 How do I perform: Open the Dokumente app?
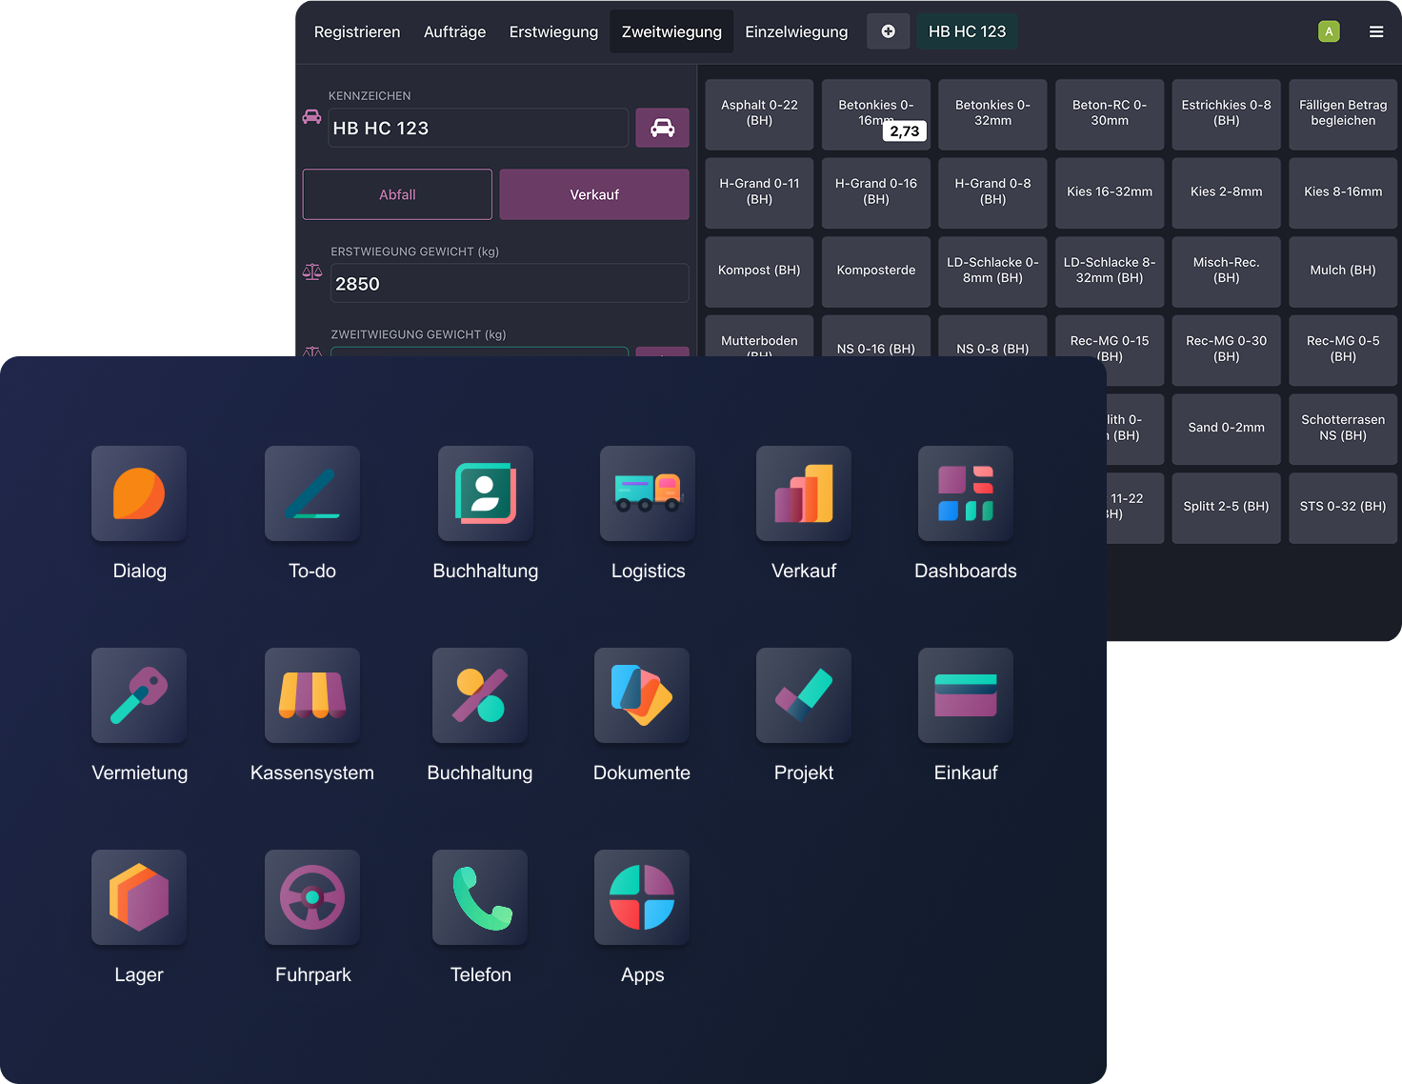(x=641, y=695)
